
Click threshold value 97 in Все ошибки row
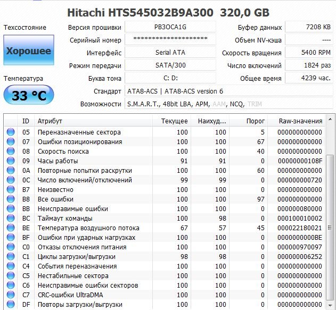pos(261,199)
